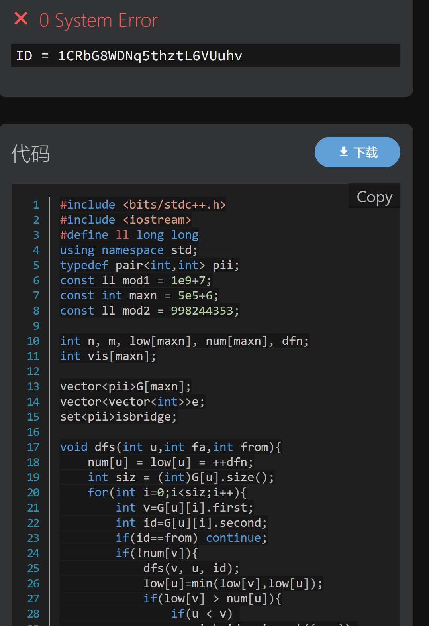This screenshot has width=429, height=626.
Task: Click line number 1 in gutter
Action: (x=36, y=205)
